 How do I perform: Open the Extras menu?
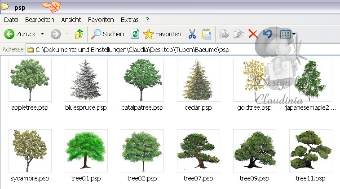[129, 20]
